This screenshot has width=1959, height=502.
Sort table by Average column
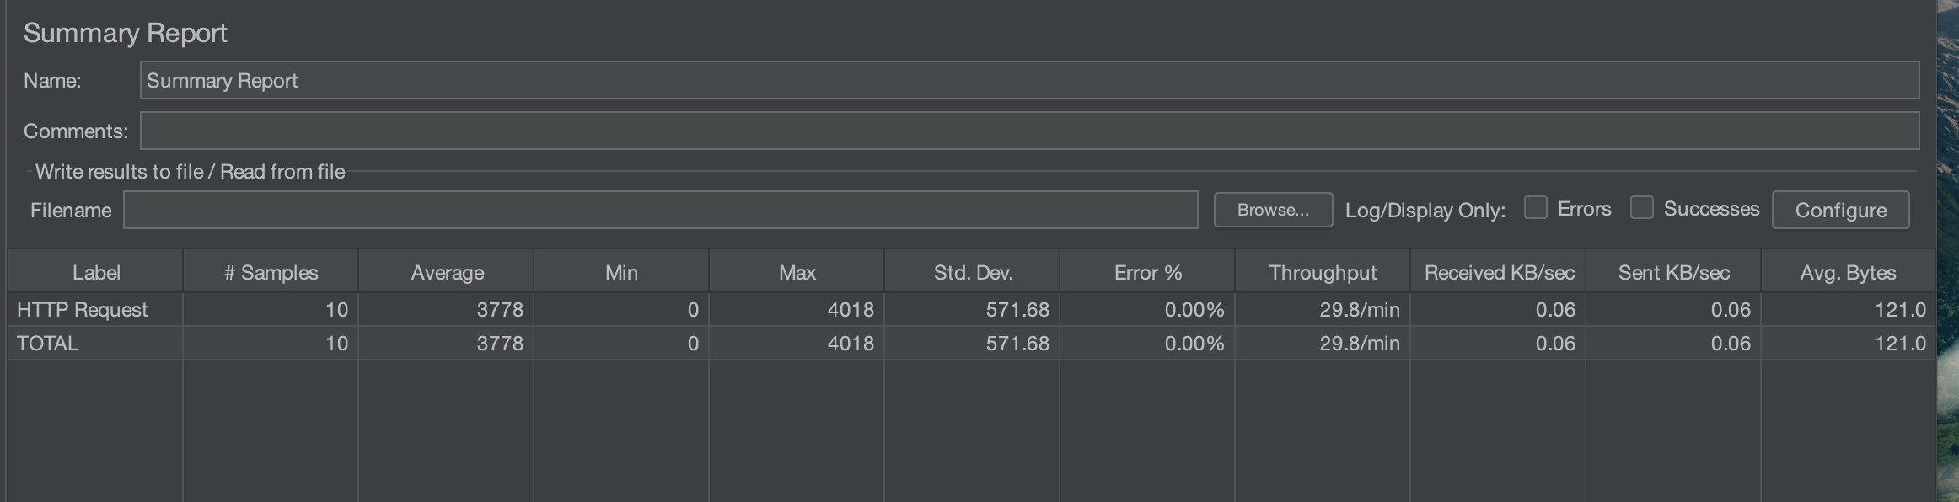coord(447,273)
